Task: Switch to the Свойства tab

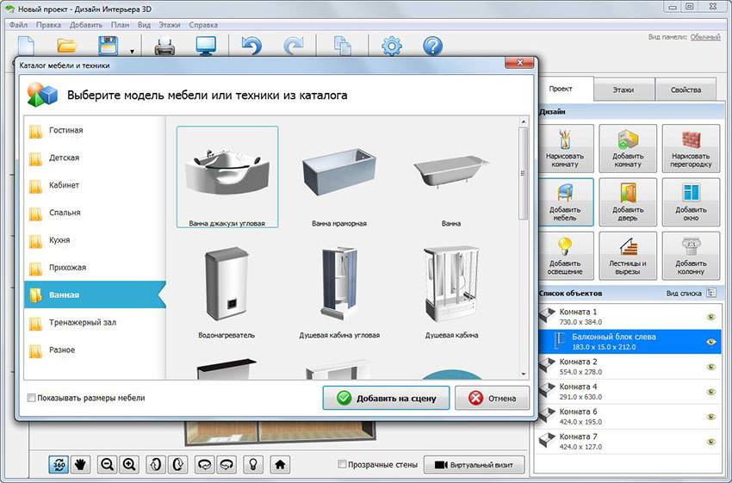Action: pos(685,90)
